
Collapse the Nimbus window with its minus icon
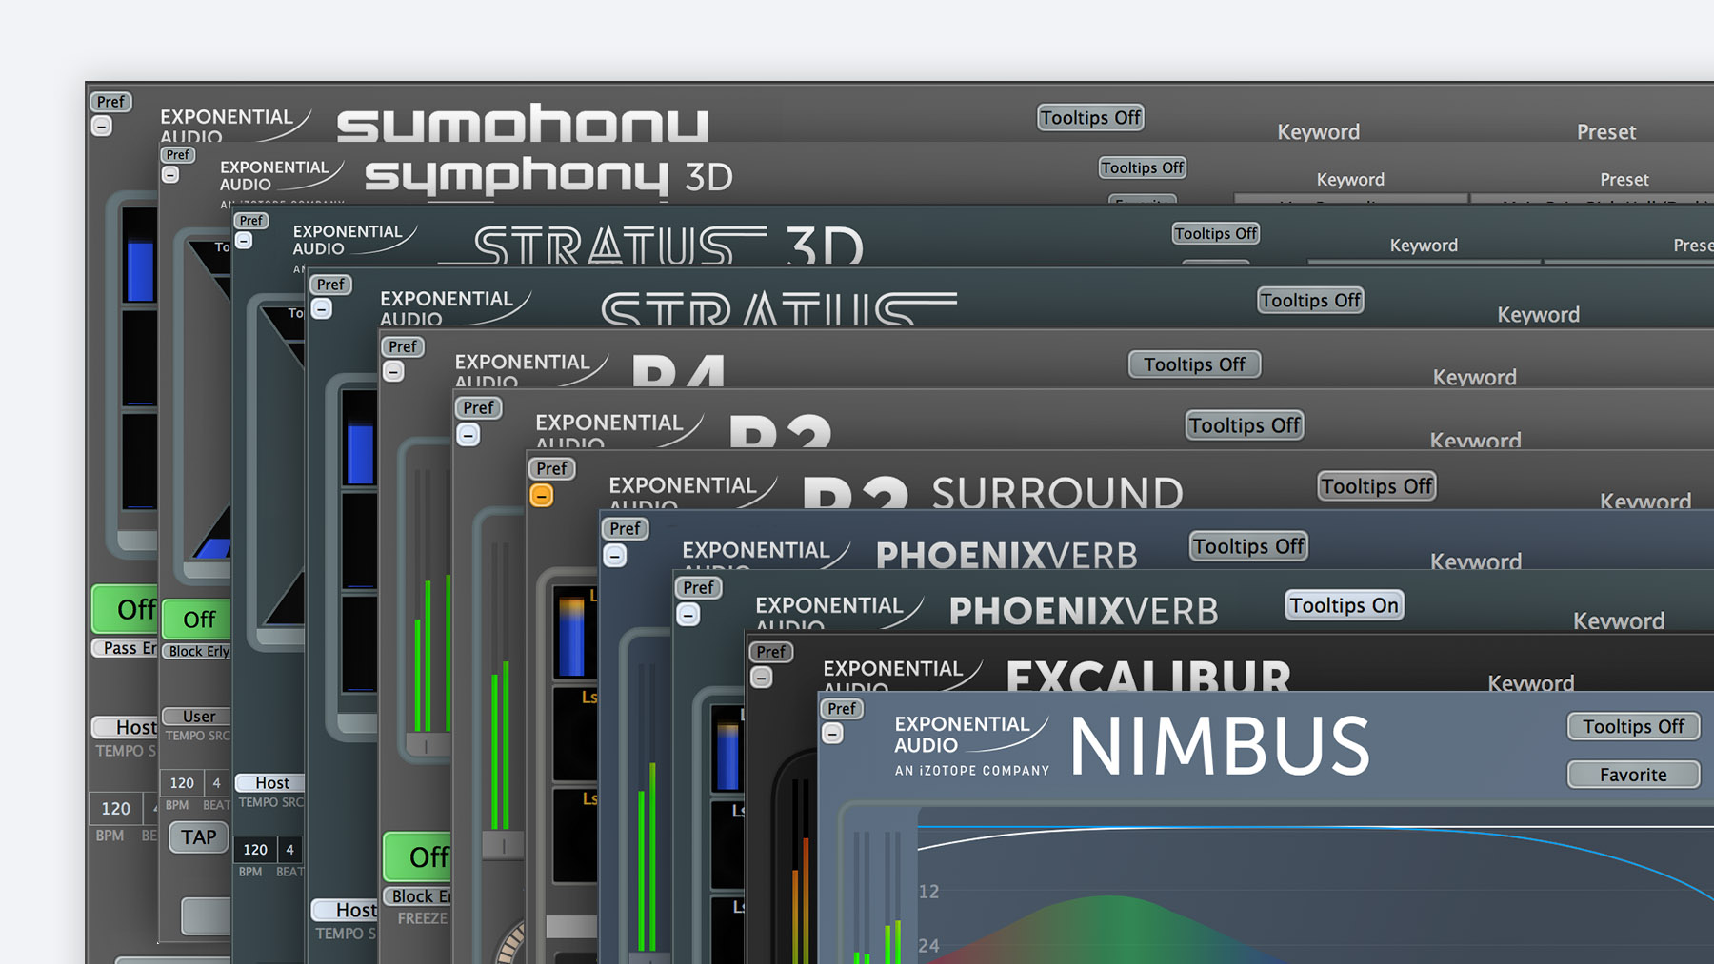pos(833,734)
